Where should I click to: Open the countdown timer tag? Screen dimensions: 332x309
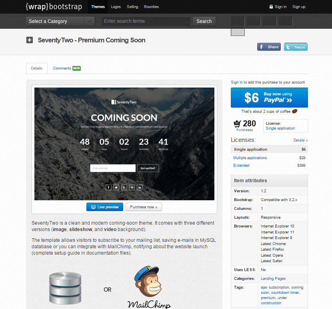[285, 293]
